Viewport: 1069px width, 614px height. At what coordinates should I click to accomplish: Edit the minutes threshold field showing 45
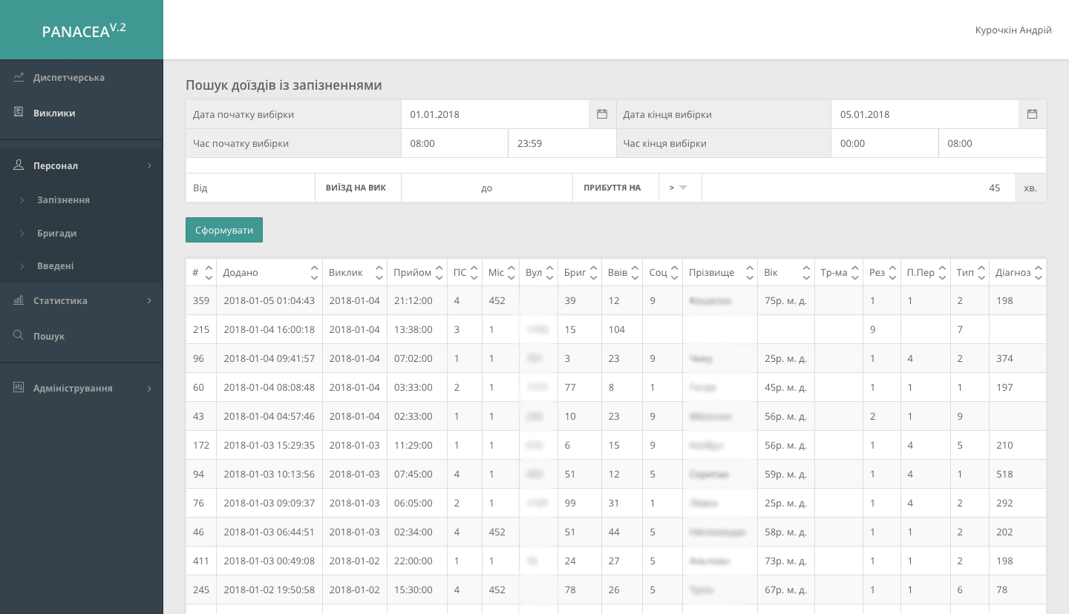click(858, 188)
